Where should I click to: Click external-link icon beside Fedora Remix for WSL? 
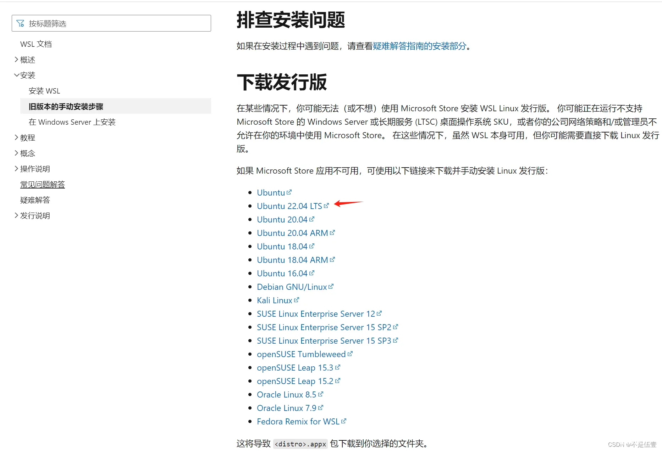pyautogui.click(x=344, y=421)
